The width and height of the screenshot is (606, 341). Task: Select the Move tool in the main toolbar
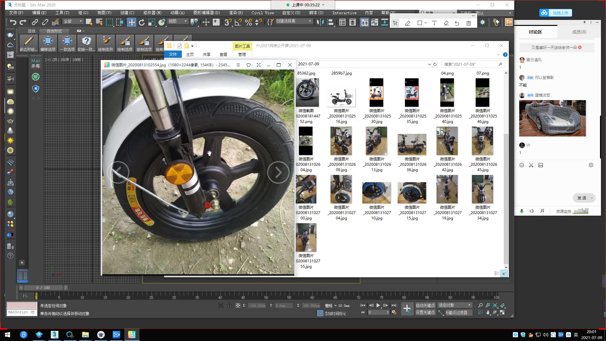[x=132, y=22]
